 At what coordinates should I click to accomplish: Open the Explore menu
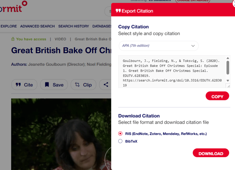point(8,26)
